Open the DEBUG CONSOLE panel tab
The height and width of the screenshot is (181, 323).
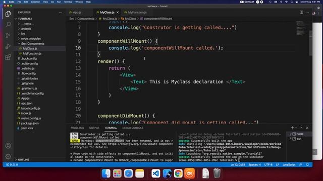tap(133, 128)
